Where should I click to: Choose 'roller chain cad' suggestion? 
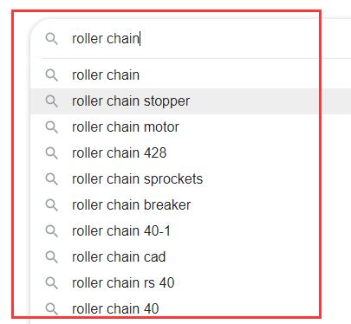(191, 257)
